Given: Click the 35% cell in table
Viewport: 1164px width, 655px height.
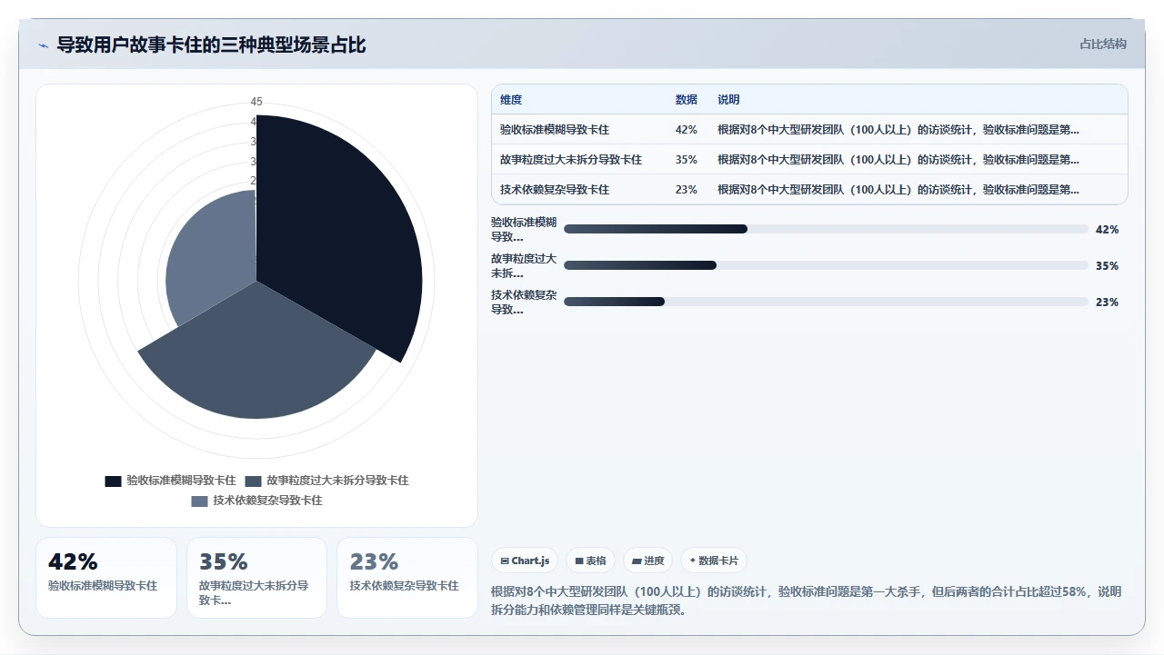Looking at the screenshot, I should point(687,160).
